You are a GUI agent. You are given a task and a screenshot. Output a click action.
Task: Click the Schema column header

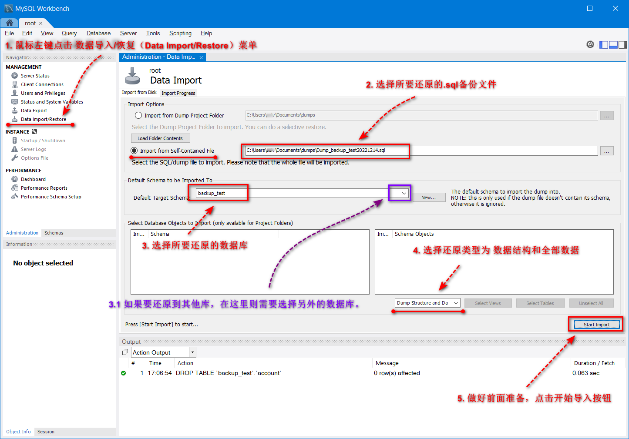pos(213,234)
